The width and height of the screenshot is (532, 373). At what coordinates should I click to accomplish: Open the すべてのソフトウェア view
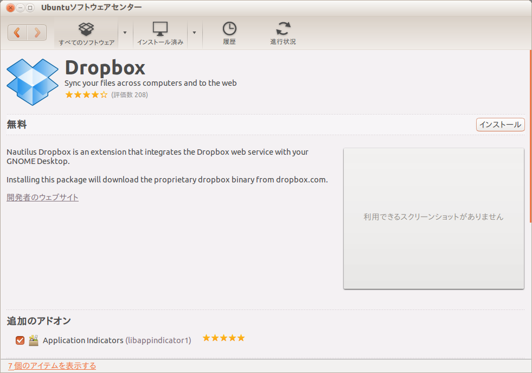pyautogui.click(x=86, y=33)
